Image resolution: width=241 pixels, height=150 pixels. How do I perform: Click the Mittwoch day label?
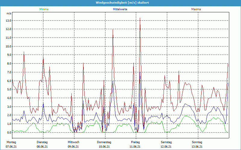click(74, 142)
